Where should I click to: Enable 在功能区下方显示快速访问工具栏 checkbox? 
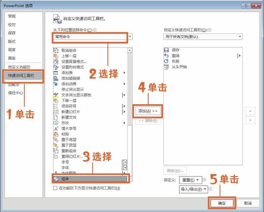point(55,188)
